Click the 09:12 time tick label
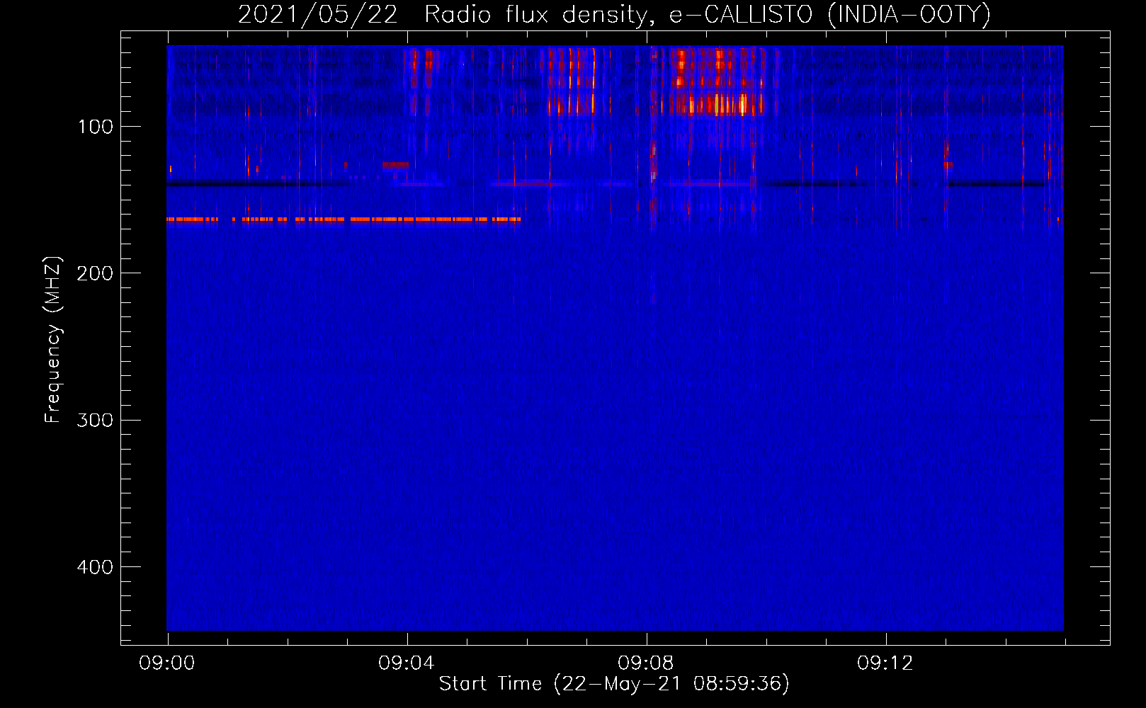The width and height of the screenshot is (1146, 708). coord(885,663)
